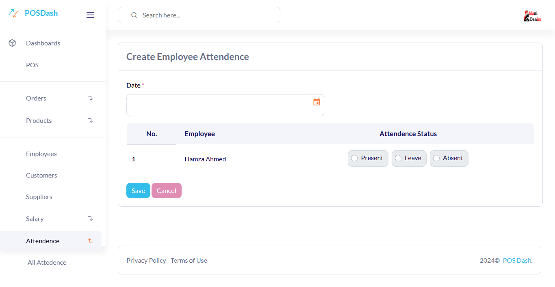This screenshot has width=555, height=287.
Task: Open the Orders menu item
Action: [x=36, y=98]
